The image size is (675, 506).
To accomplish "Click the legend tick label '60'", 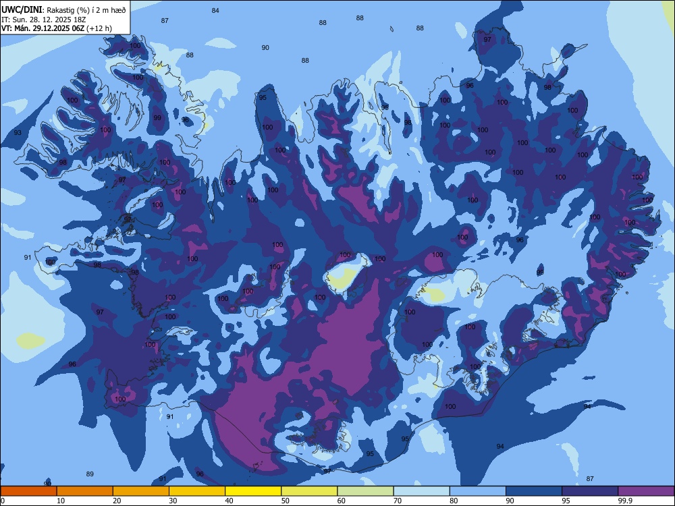I will [342, 501].
